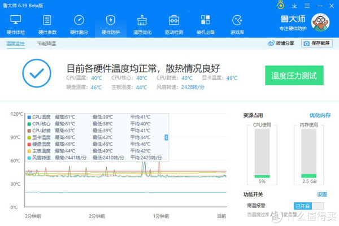Open the 清理优化 broom icon
Viewport: 339px width, 226px height.
click(142, 20)
